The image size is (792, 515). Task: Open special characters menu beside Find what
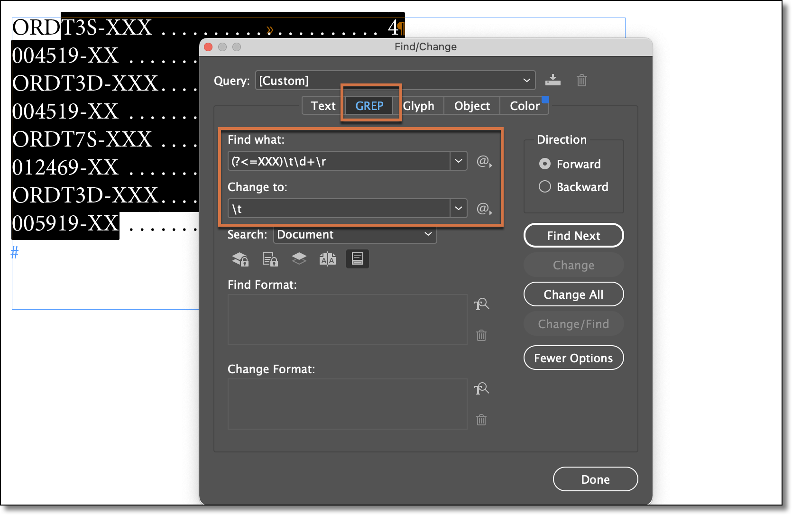pos(483,161)
